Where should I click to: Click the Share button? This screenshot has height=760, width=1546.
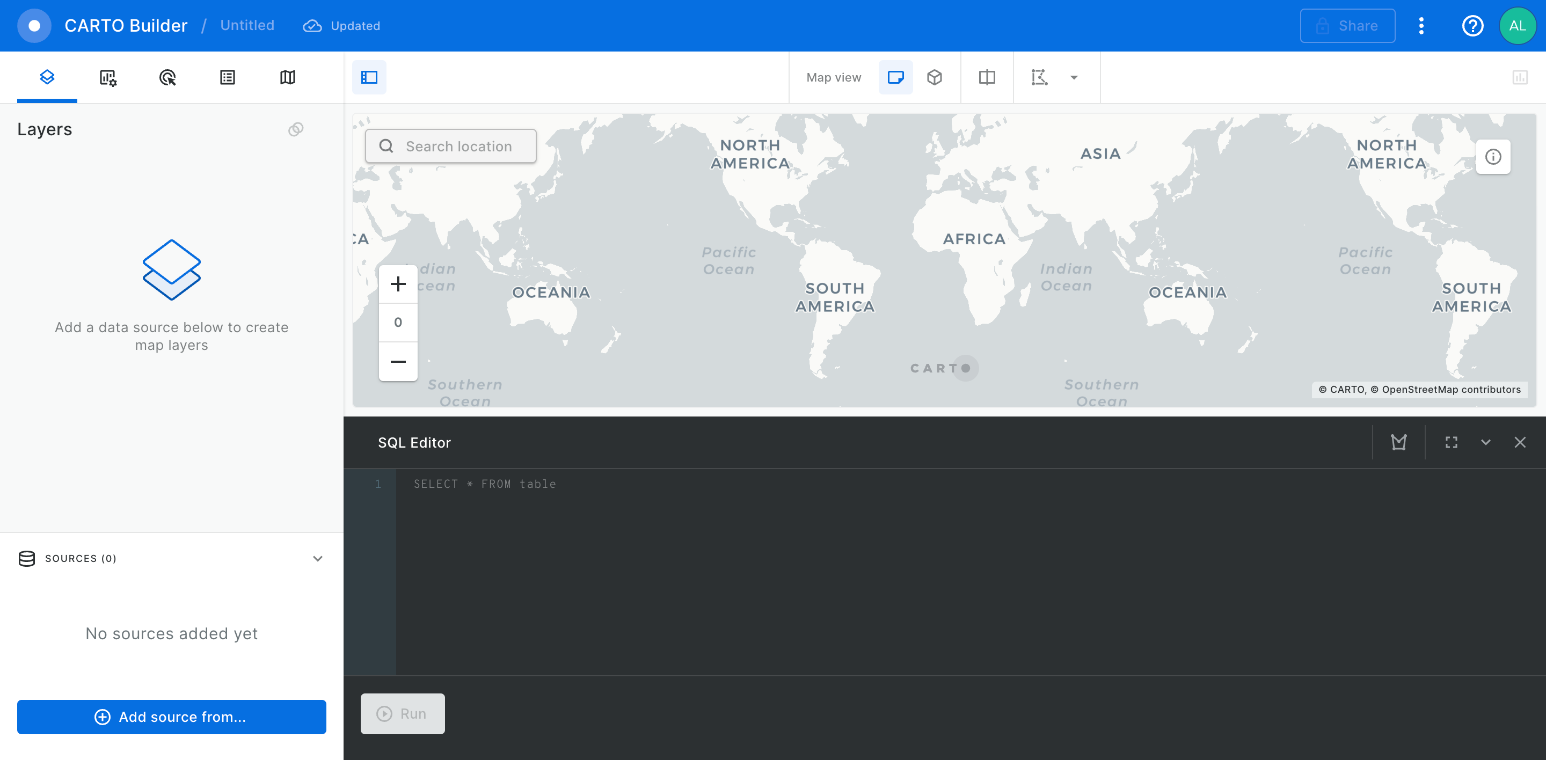click(1347, 26)
